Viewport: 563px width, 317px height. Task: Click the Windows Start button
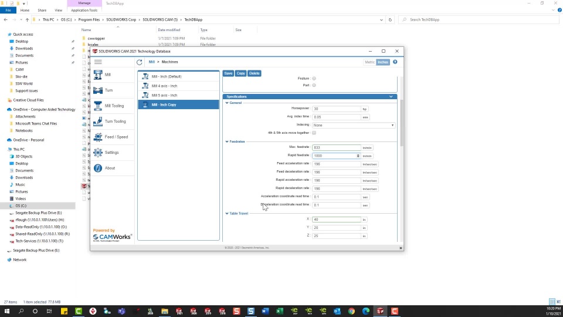point(6,311)
